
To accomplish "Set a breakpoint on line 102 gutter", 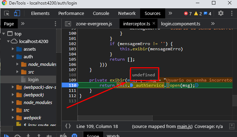I will tap(72, 44).
